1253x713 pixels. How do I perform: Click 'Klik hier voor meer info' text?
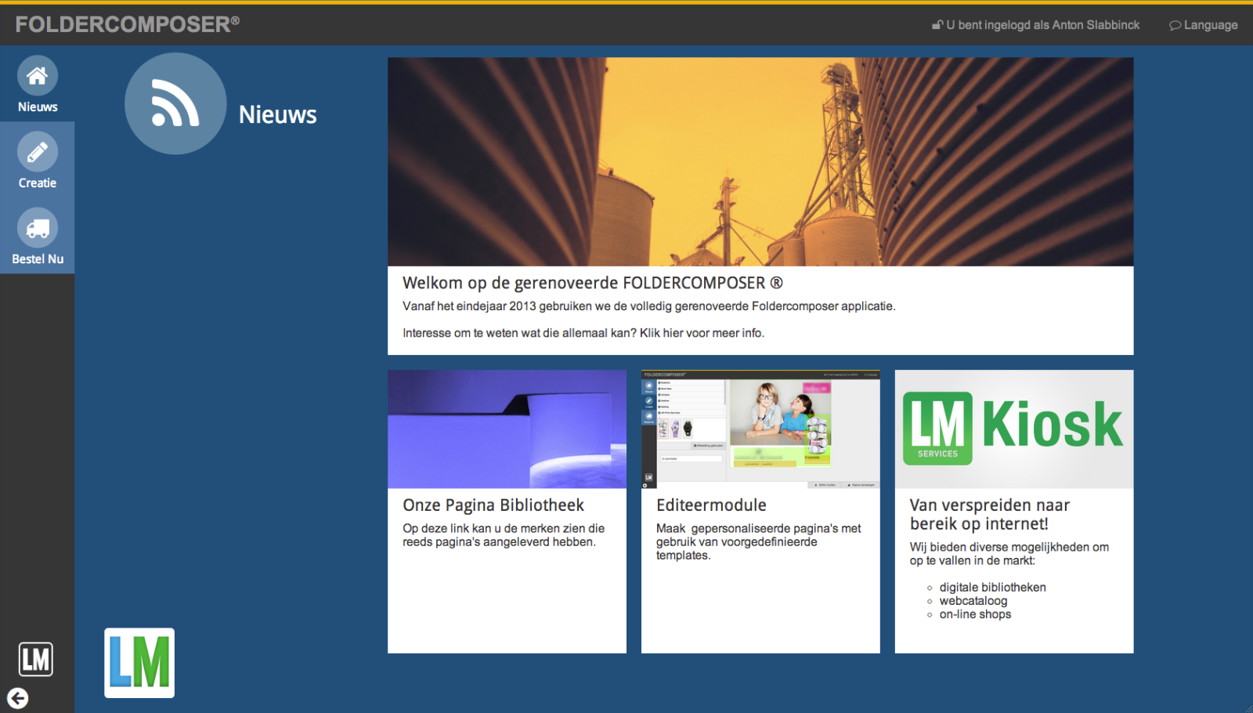pos(702,333)
